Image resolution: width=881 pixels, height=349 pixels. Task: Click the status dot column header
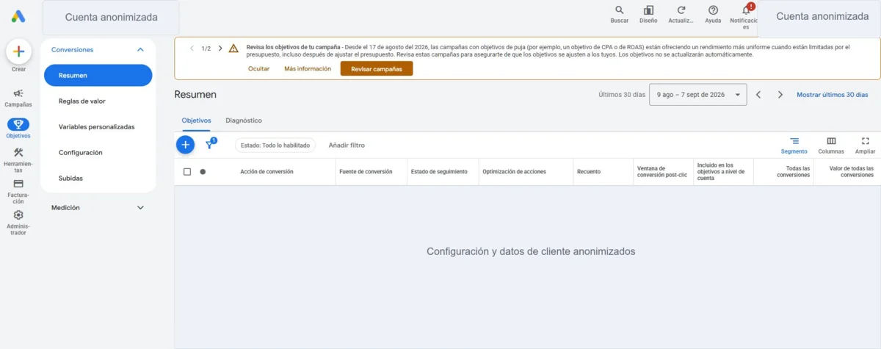203,171
